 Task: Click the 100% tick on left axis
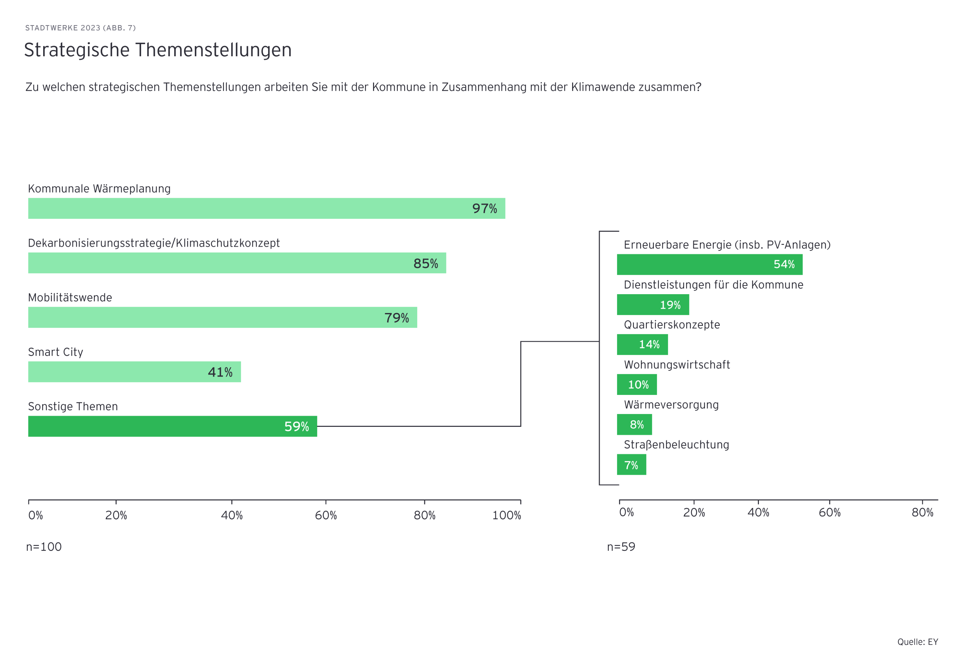507,515
